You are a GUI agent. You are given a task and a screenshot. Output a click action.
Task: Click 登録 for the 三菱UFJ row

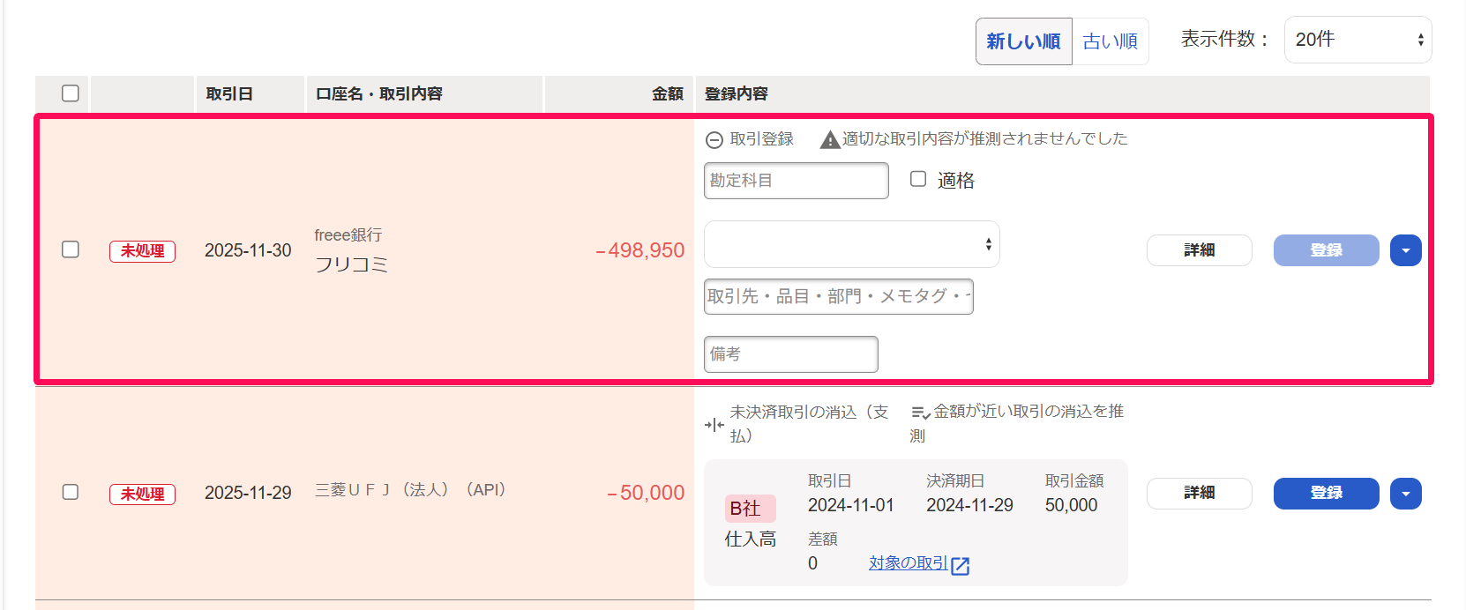tap(1327, 494)
